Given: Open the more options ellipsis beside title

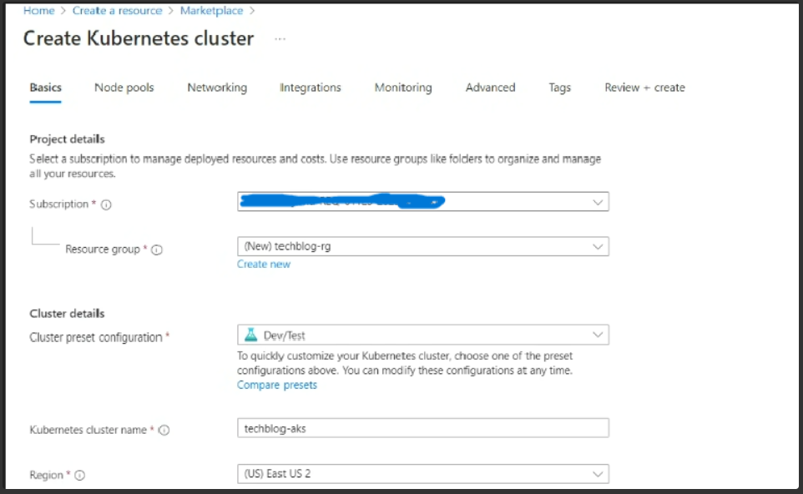Looking at the screenshot, I should click(280, 39).
